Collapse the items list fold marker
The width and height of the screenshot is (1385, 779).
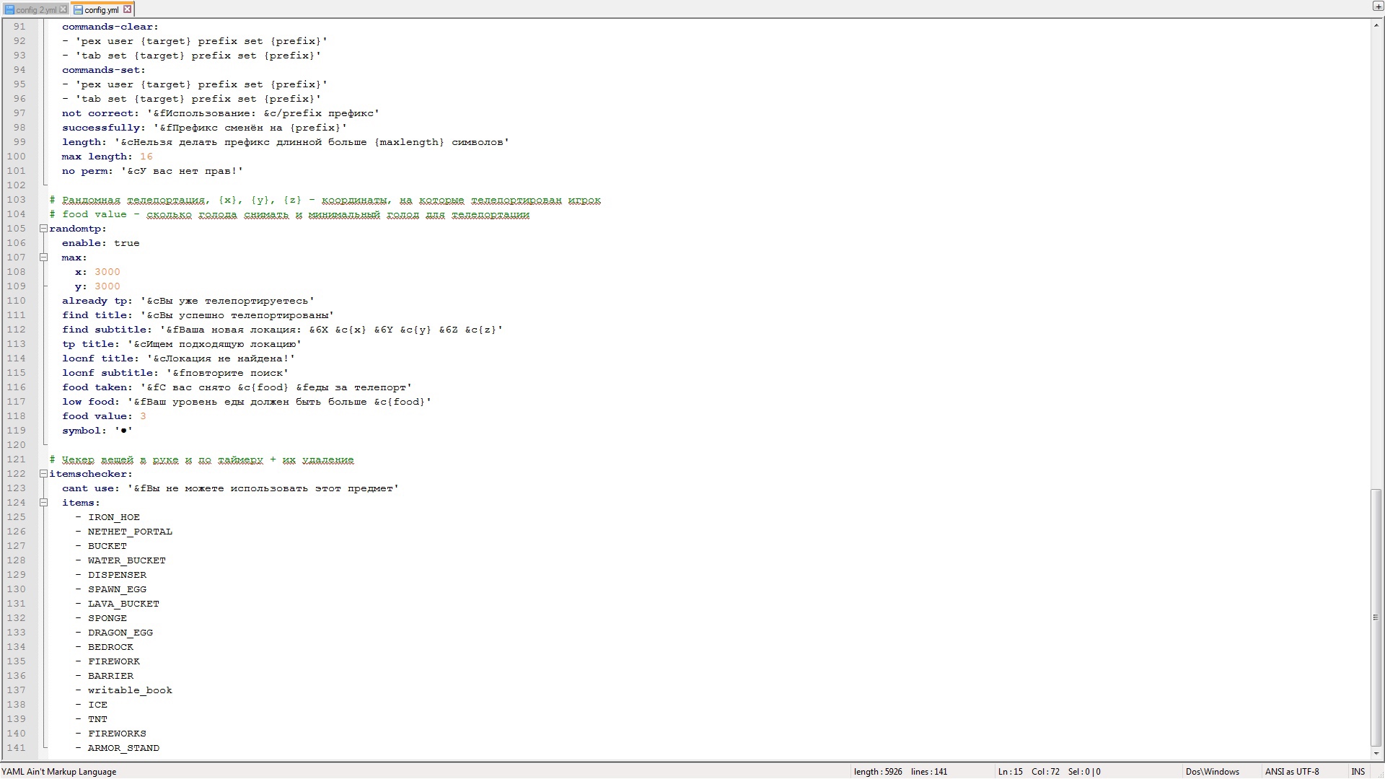tap(43, 503)
